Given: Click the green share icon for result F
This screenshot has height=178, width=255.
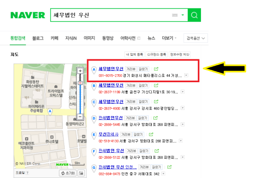Looking at the screenshot, I should (157, 151).
